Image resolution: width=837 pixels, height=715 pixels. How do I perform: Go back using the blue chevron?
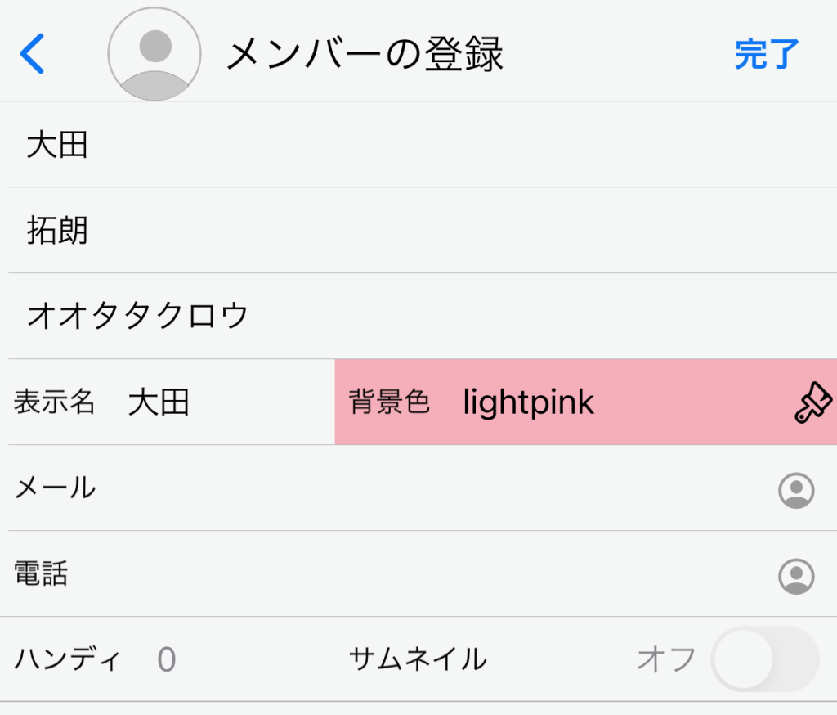32,54
